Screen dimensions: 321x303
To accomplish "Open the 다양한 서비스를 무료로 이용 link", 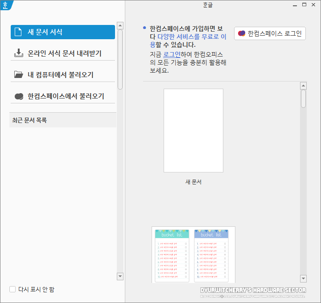I will [x=188, y=41].
